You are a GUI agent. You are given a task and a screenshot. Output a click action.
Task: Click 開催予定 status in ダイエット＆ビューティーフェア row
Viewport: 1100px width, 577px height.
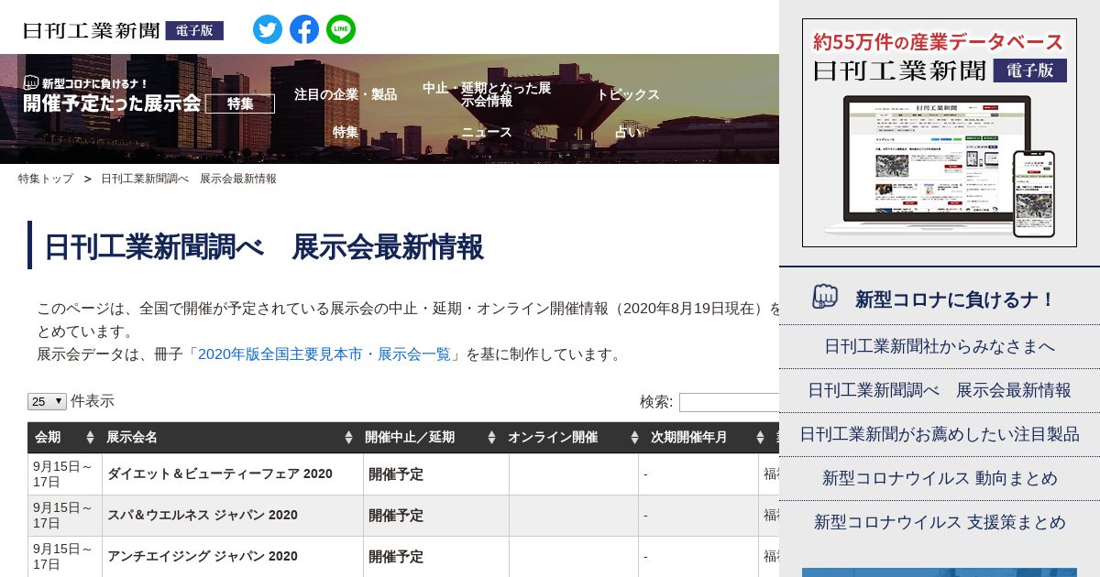pyautogui.click(x=396, y=474)
